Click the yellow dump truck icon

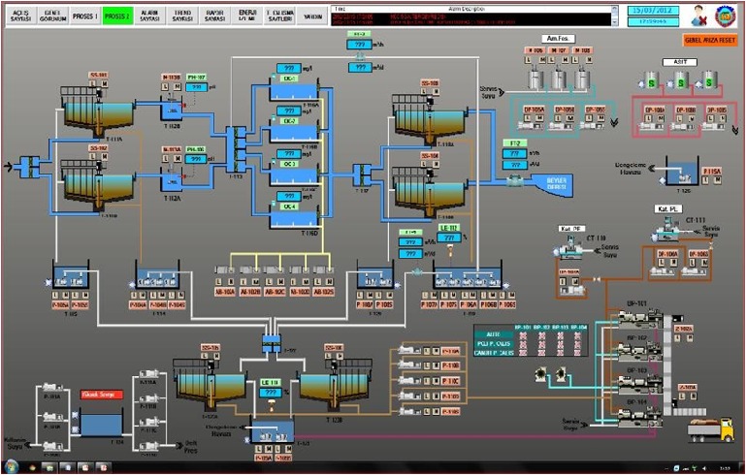(711, 429)
